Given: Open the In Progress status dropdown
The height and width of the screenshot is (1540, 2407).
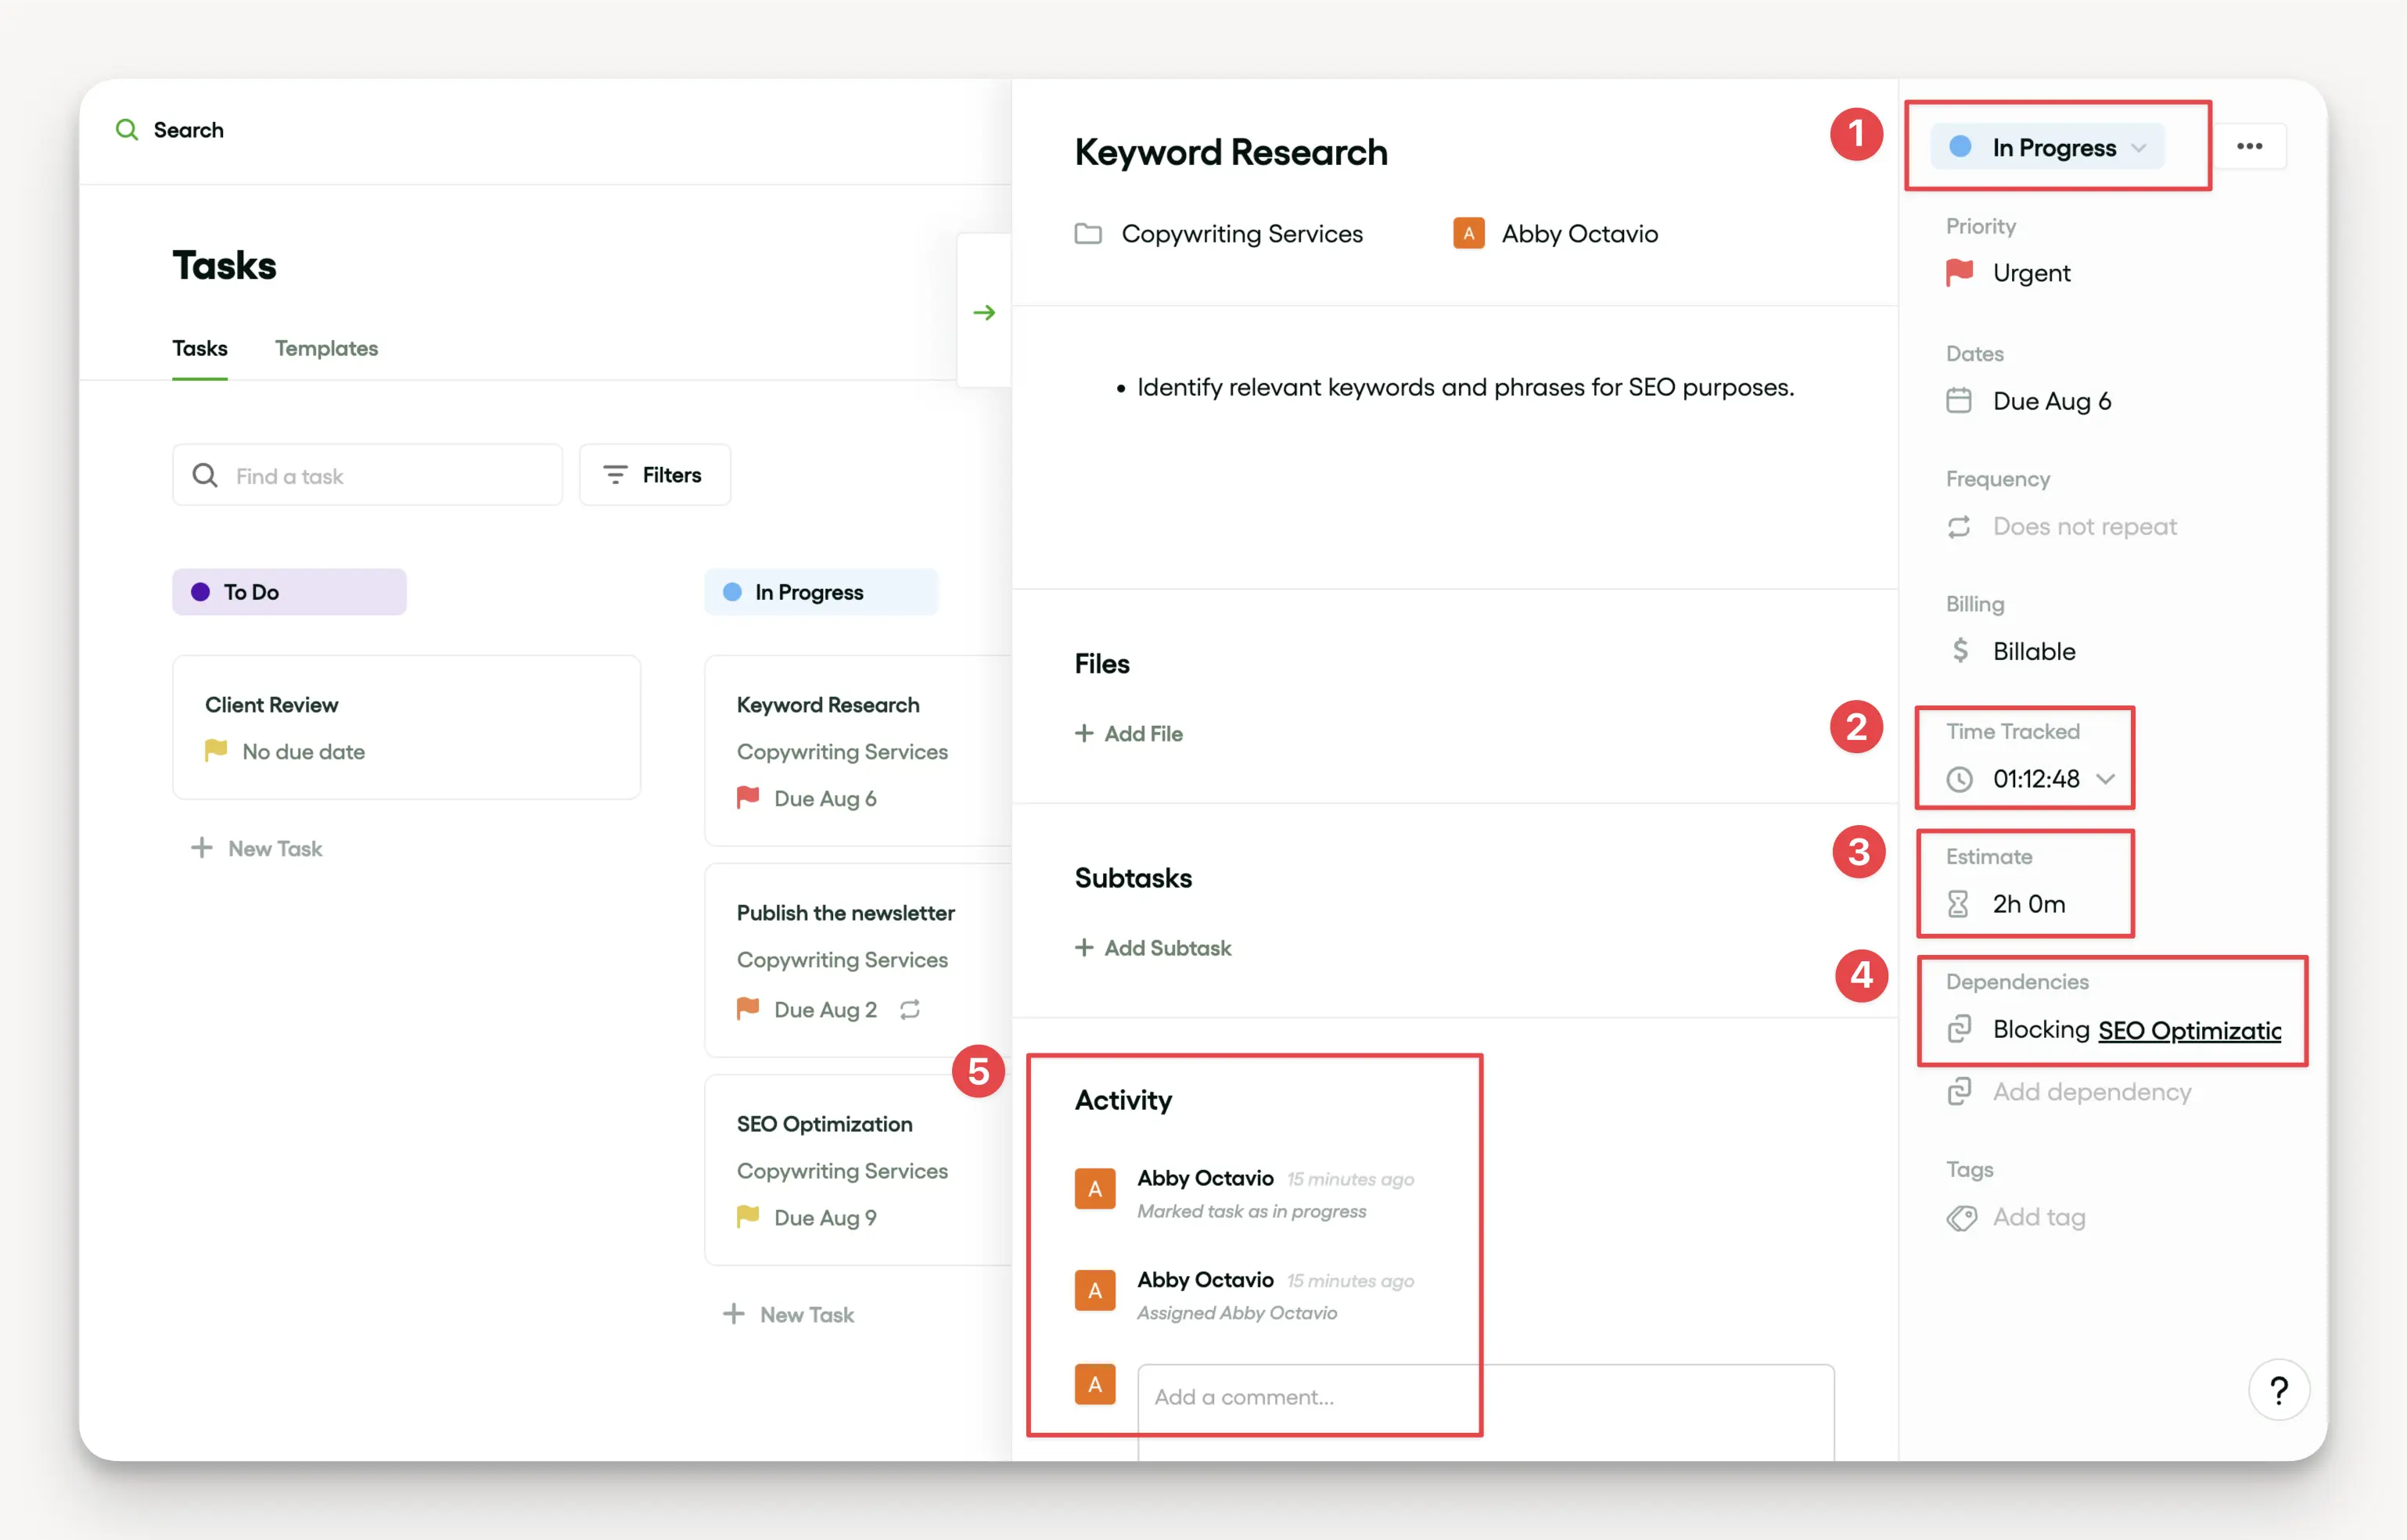Looking at the screenshot, I should tap(2048, 148).
